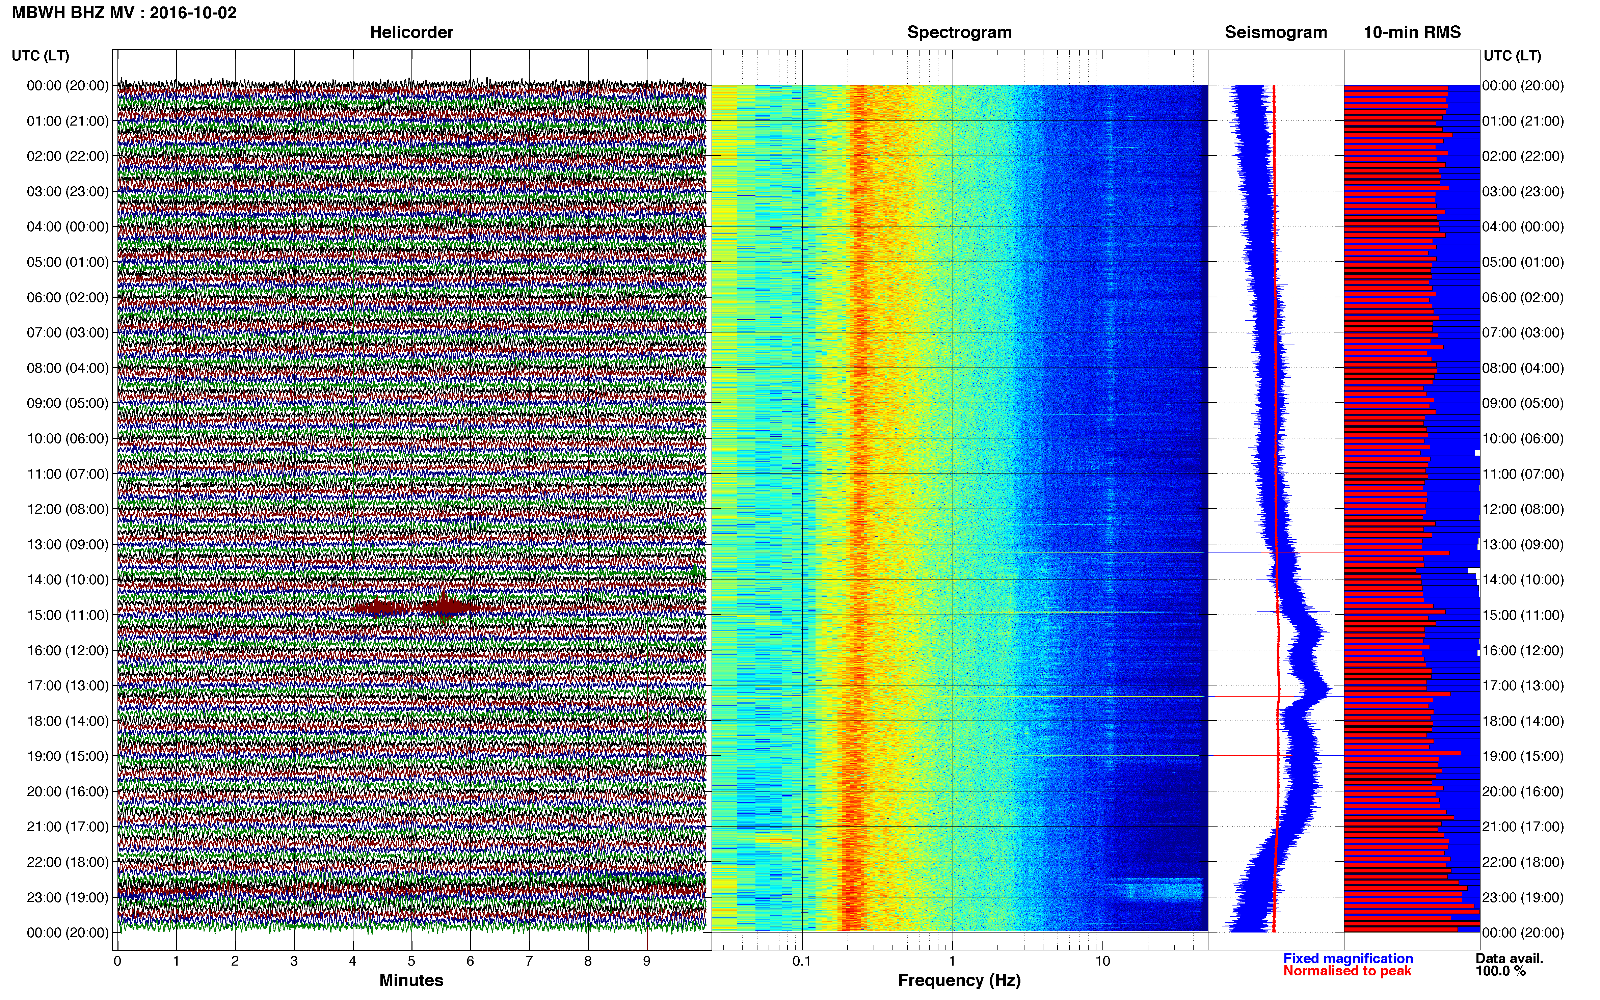Click left time label '15:00 (11:00)'
Viewport: 1600px width, 1000px height.
click(x=68, y=615)
